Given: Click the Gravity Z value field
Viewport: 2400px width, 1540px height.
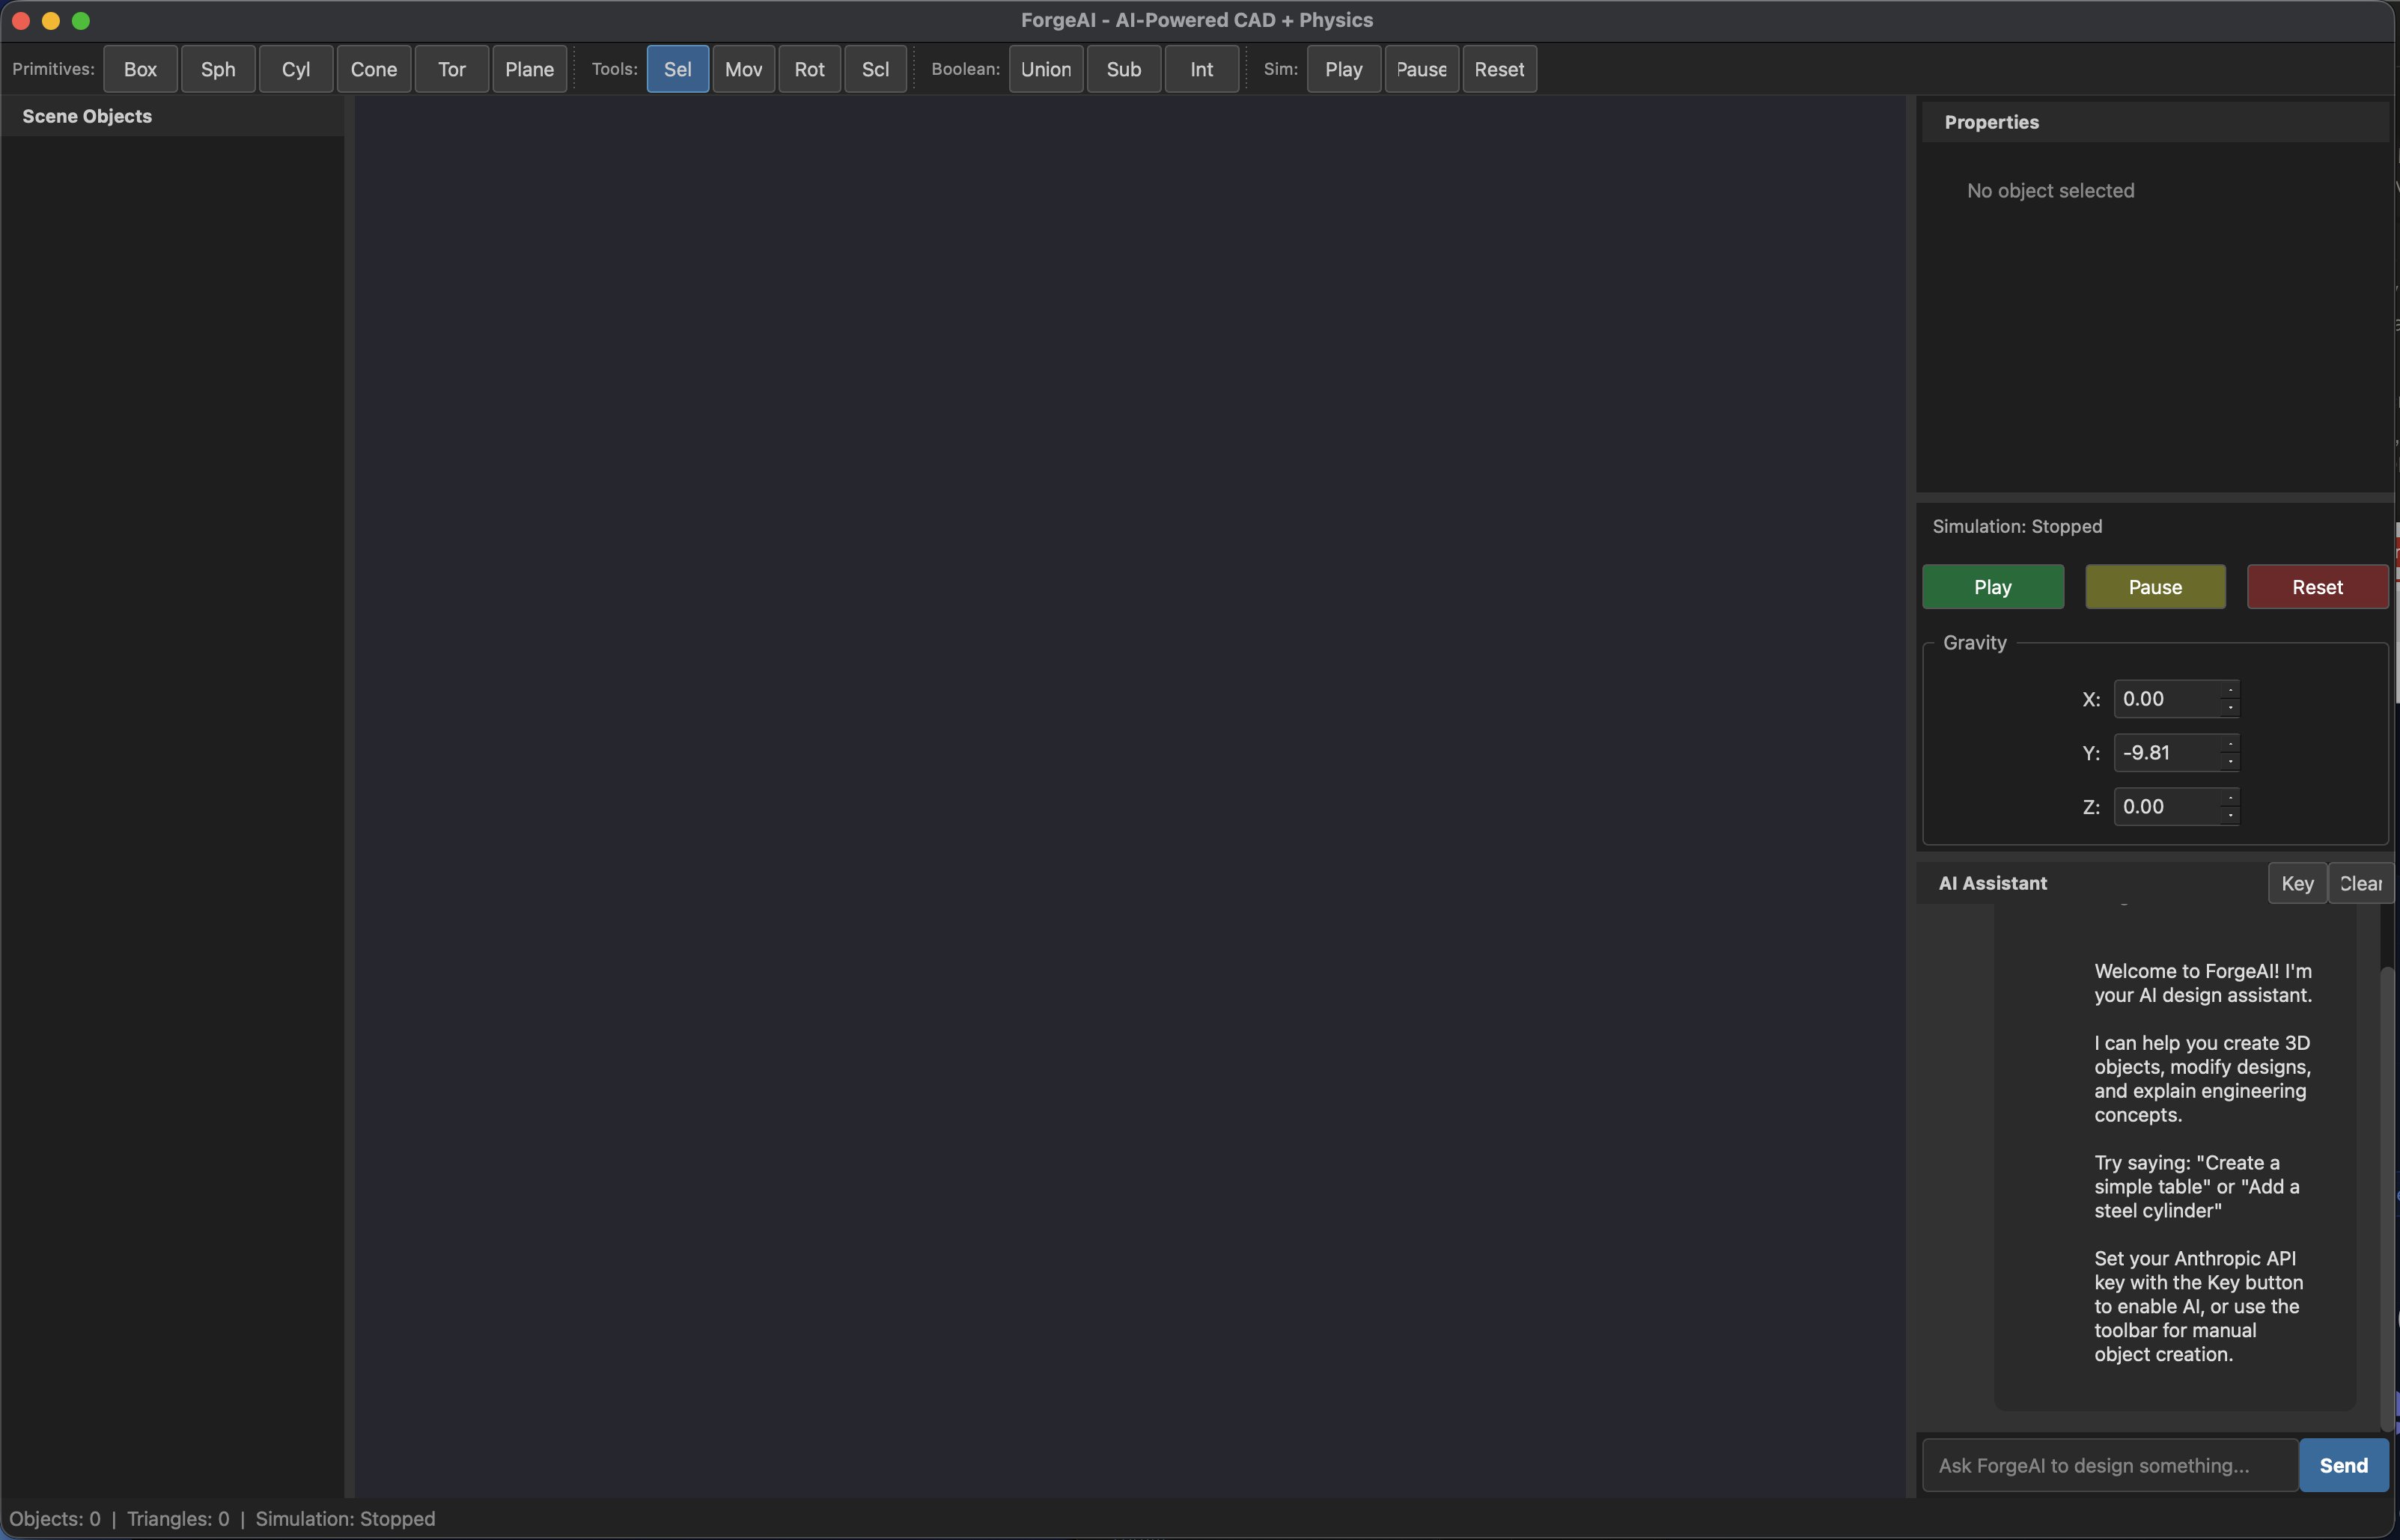Looking at the screenshot, I should (x=2166, y=807).
